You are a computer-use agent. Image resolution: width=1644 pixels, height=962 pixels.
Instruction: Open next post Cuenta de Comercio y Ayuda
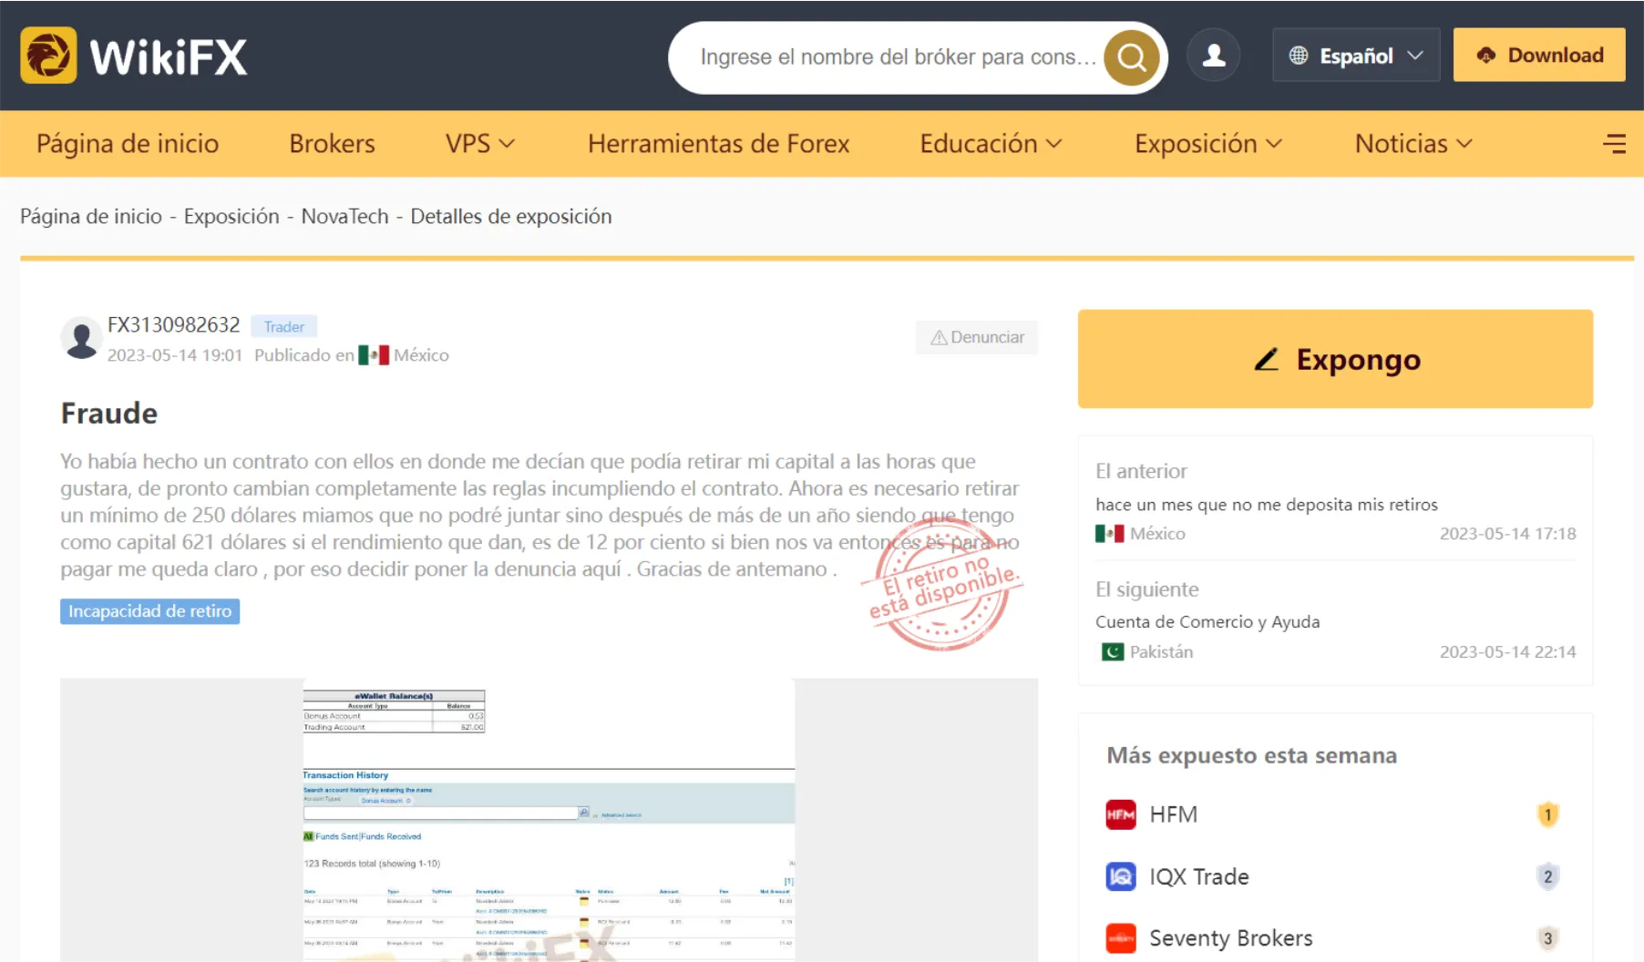[1207, 622]
